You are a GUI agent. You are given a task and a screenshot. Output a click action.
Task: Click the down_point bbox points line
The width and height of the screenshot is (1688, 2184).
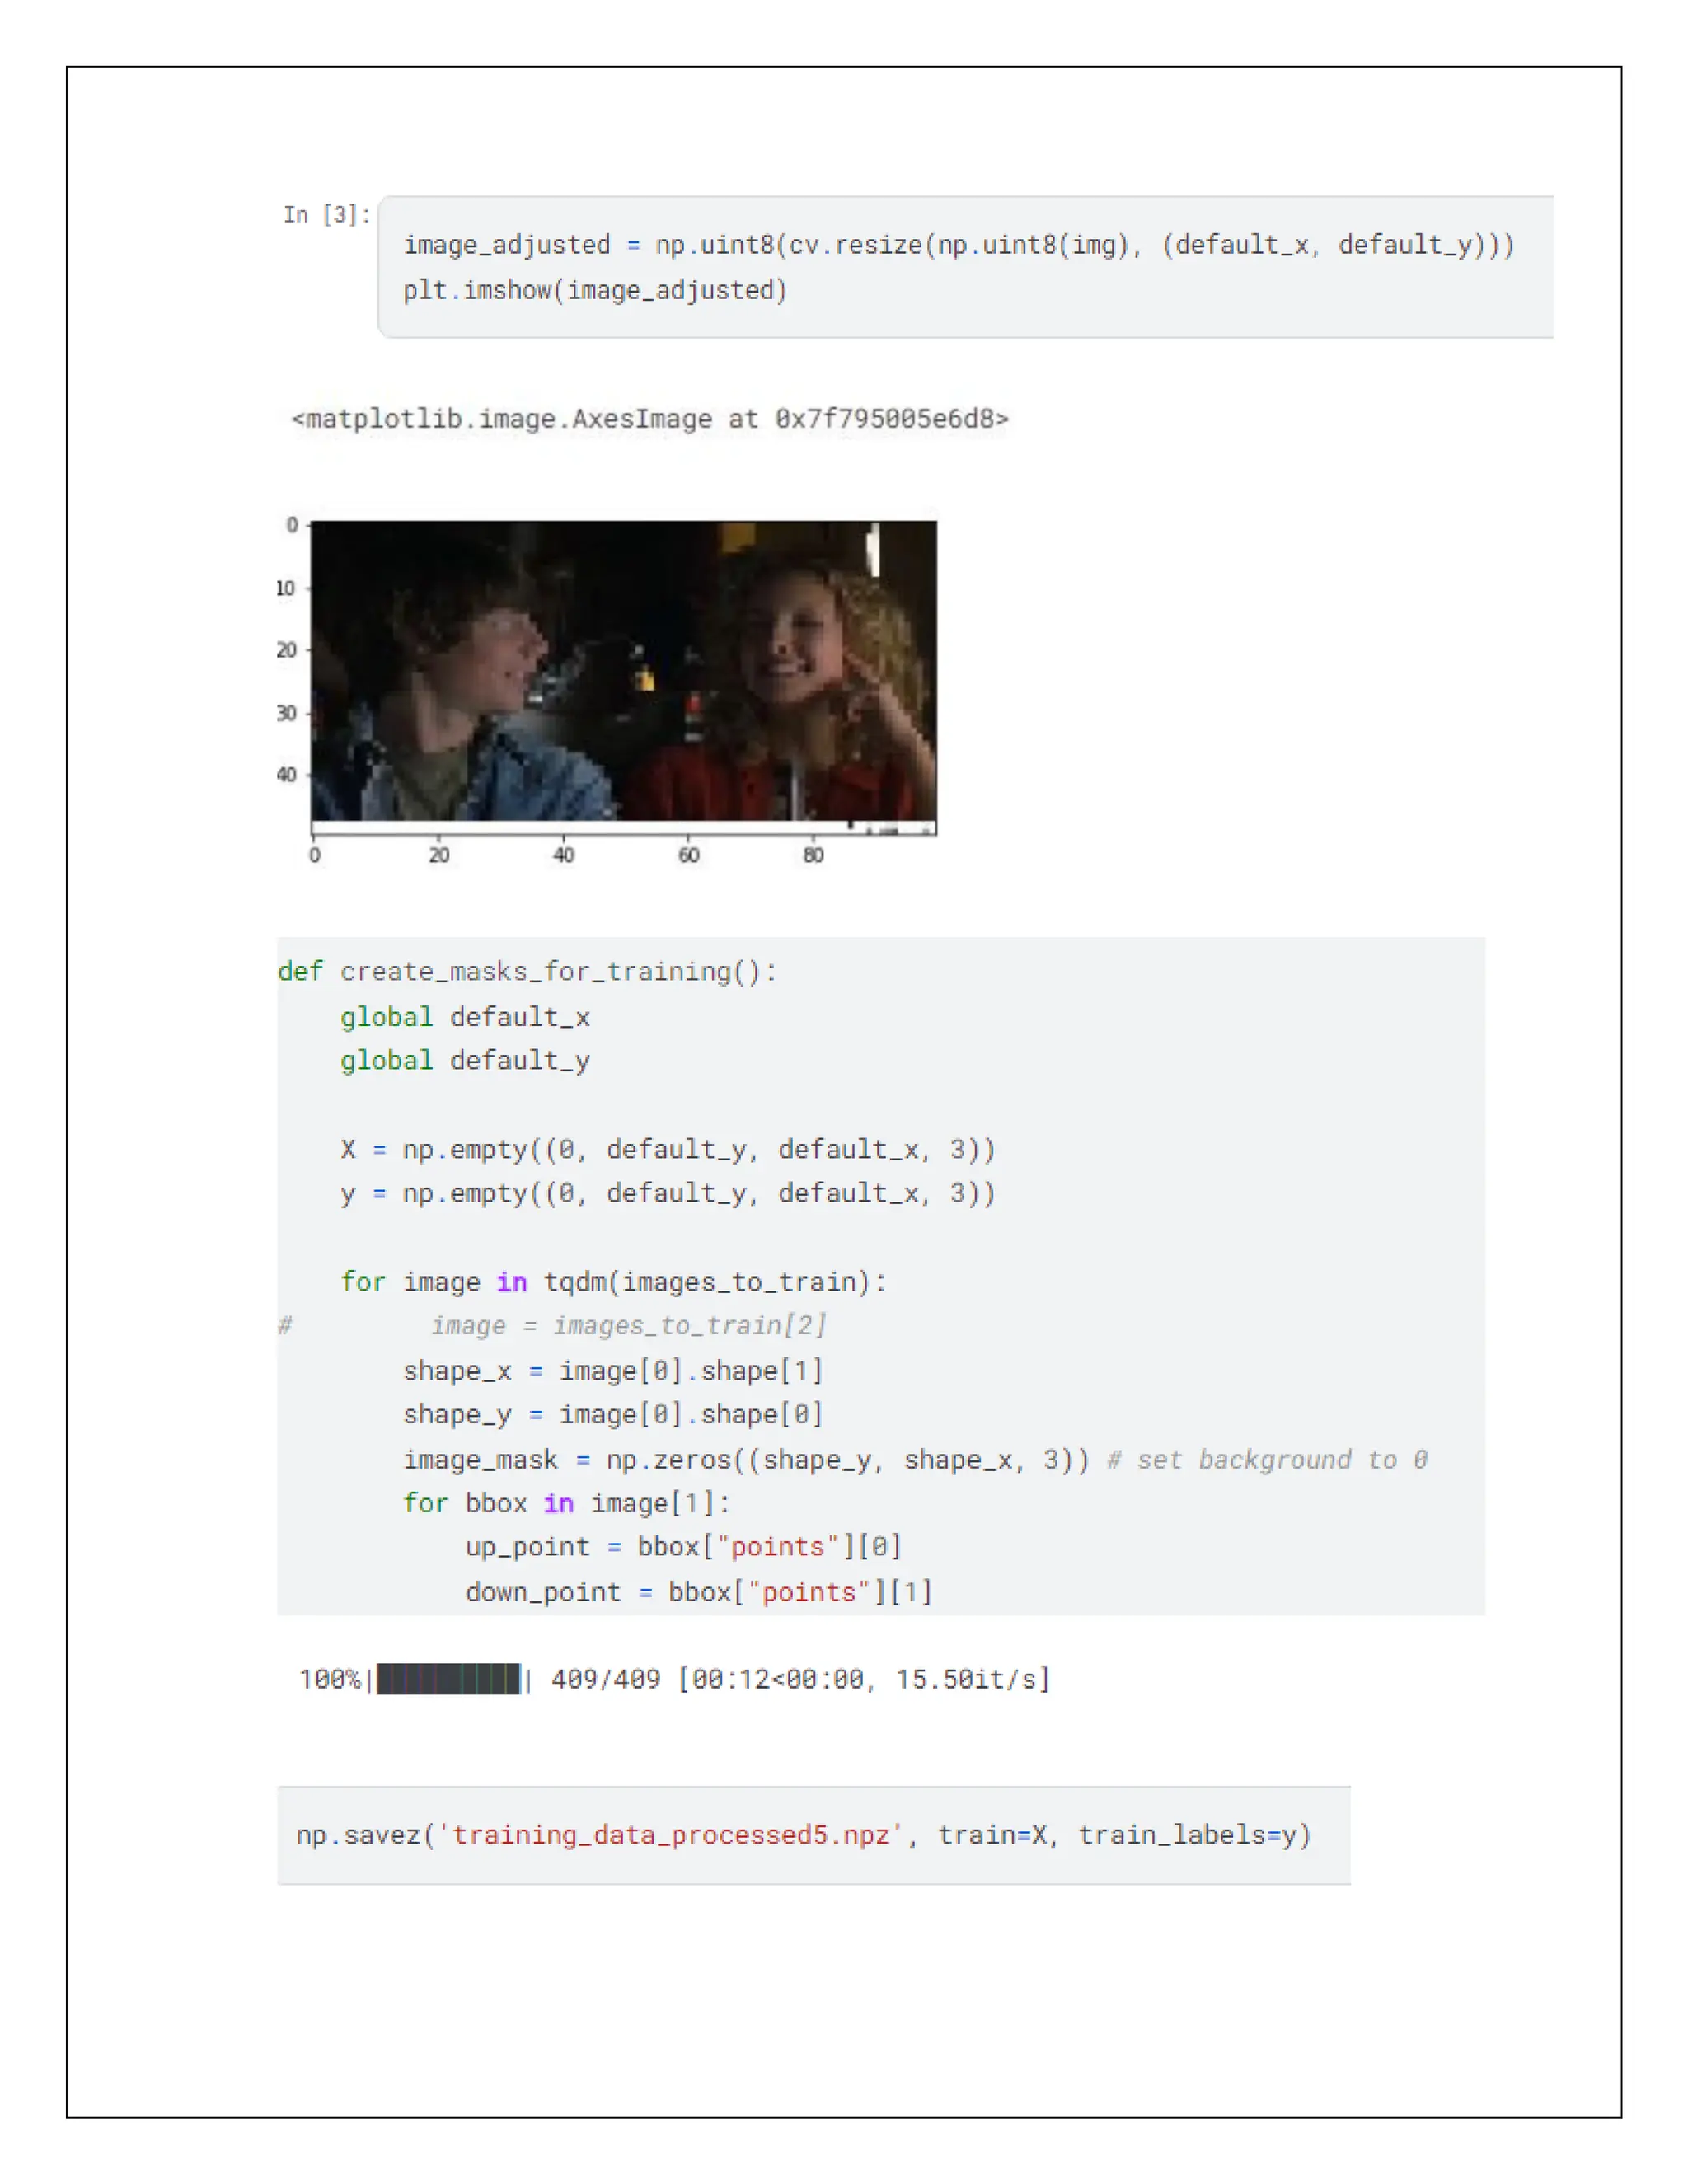(x=698, y=1593)
